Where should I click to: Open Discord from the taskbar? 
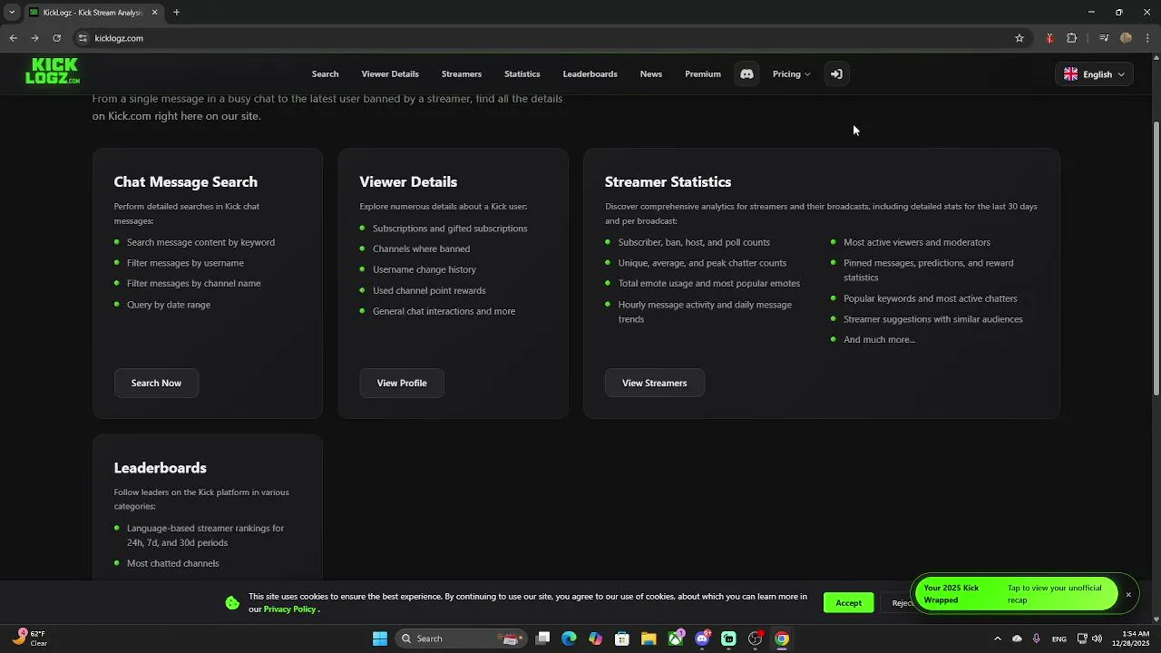[702, 638]
